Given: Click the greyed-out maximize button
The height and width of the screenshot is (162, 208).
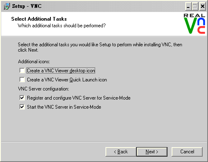Looking at the screenshot, I should pos(195,6).
